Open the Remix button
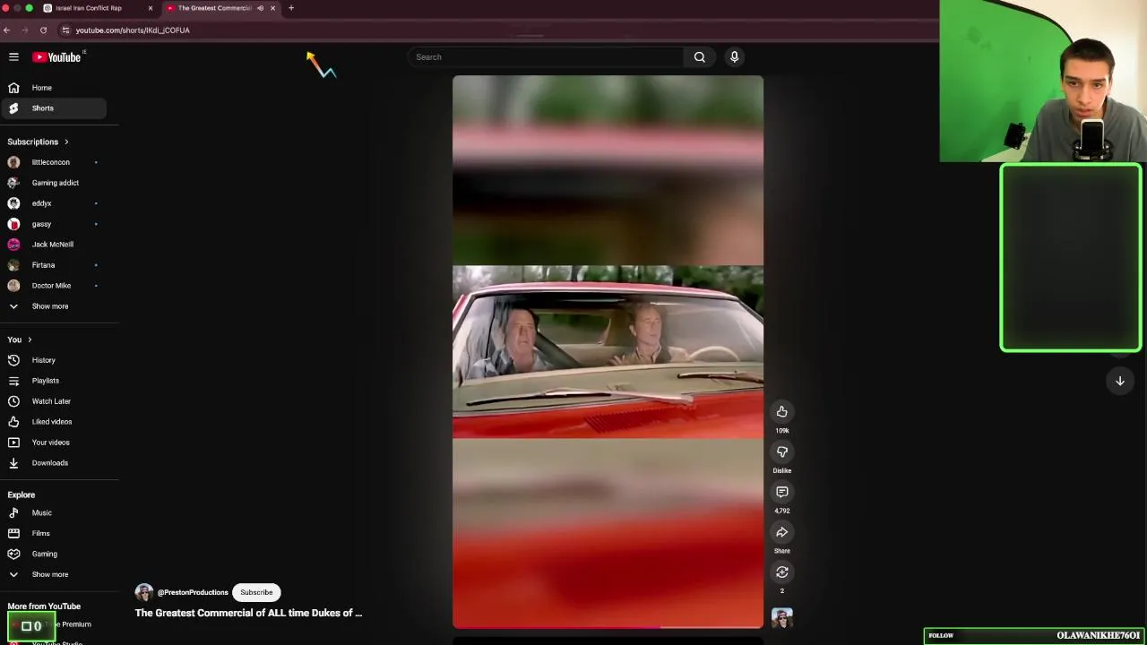1147x645 pixels. [782, 572]
